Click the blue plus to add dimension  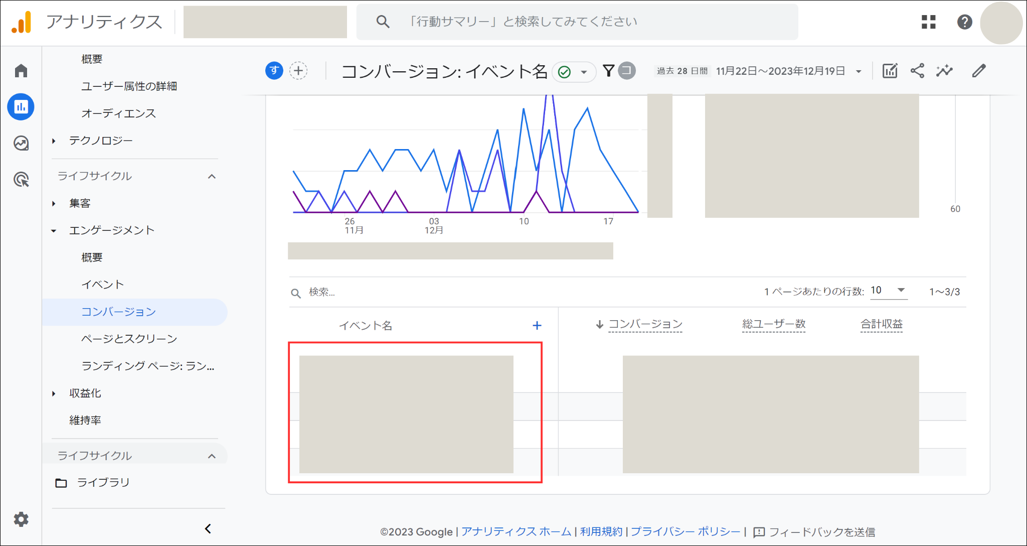[x=537, y=326]
